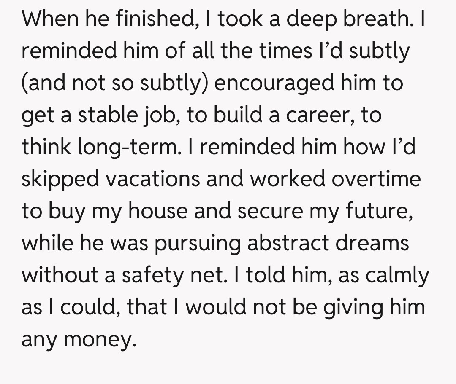The width and height of the screenshot is (456, 384).
Task: Click the word "skipped"
Action: (60, 179)
